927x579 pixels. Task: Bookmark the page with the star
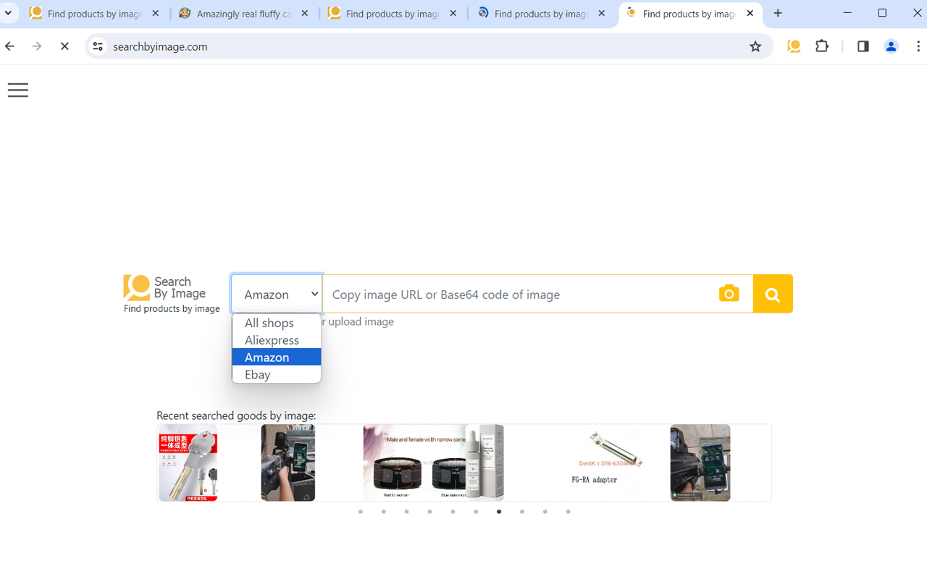tap(755, 46)
